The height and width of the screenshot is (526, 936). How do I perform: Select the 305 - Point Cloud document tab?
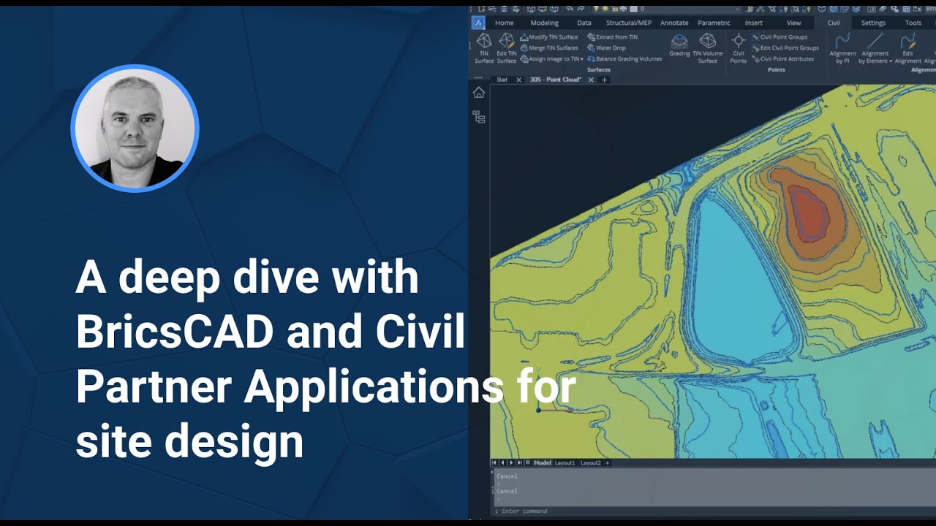point(556,80)
